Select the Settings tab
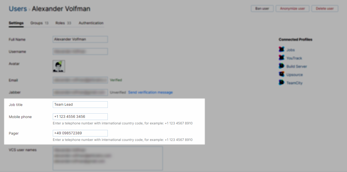Viewport: 347px width, 172px height. pyautogui.click(x=16, y=23)
